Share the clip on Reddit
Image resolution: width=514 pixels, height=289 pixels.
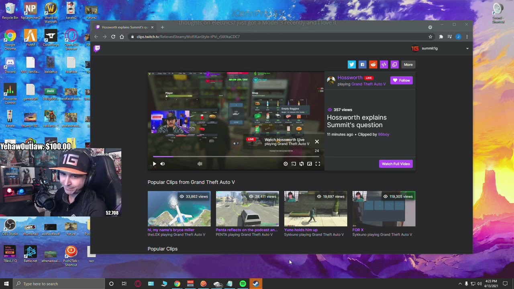coord(373,65)
